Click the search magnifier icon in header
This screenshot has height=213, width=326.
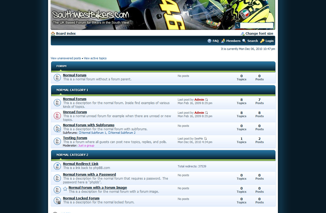coord(237,25)
